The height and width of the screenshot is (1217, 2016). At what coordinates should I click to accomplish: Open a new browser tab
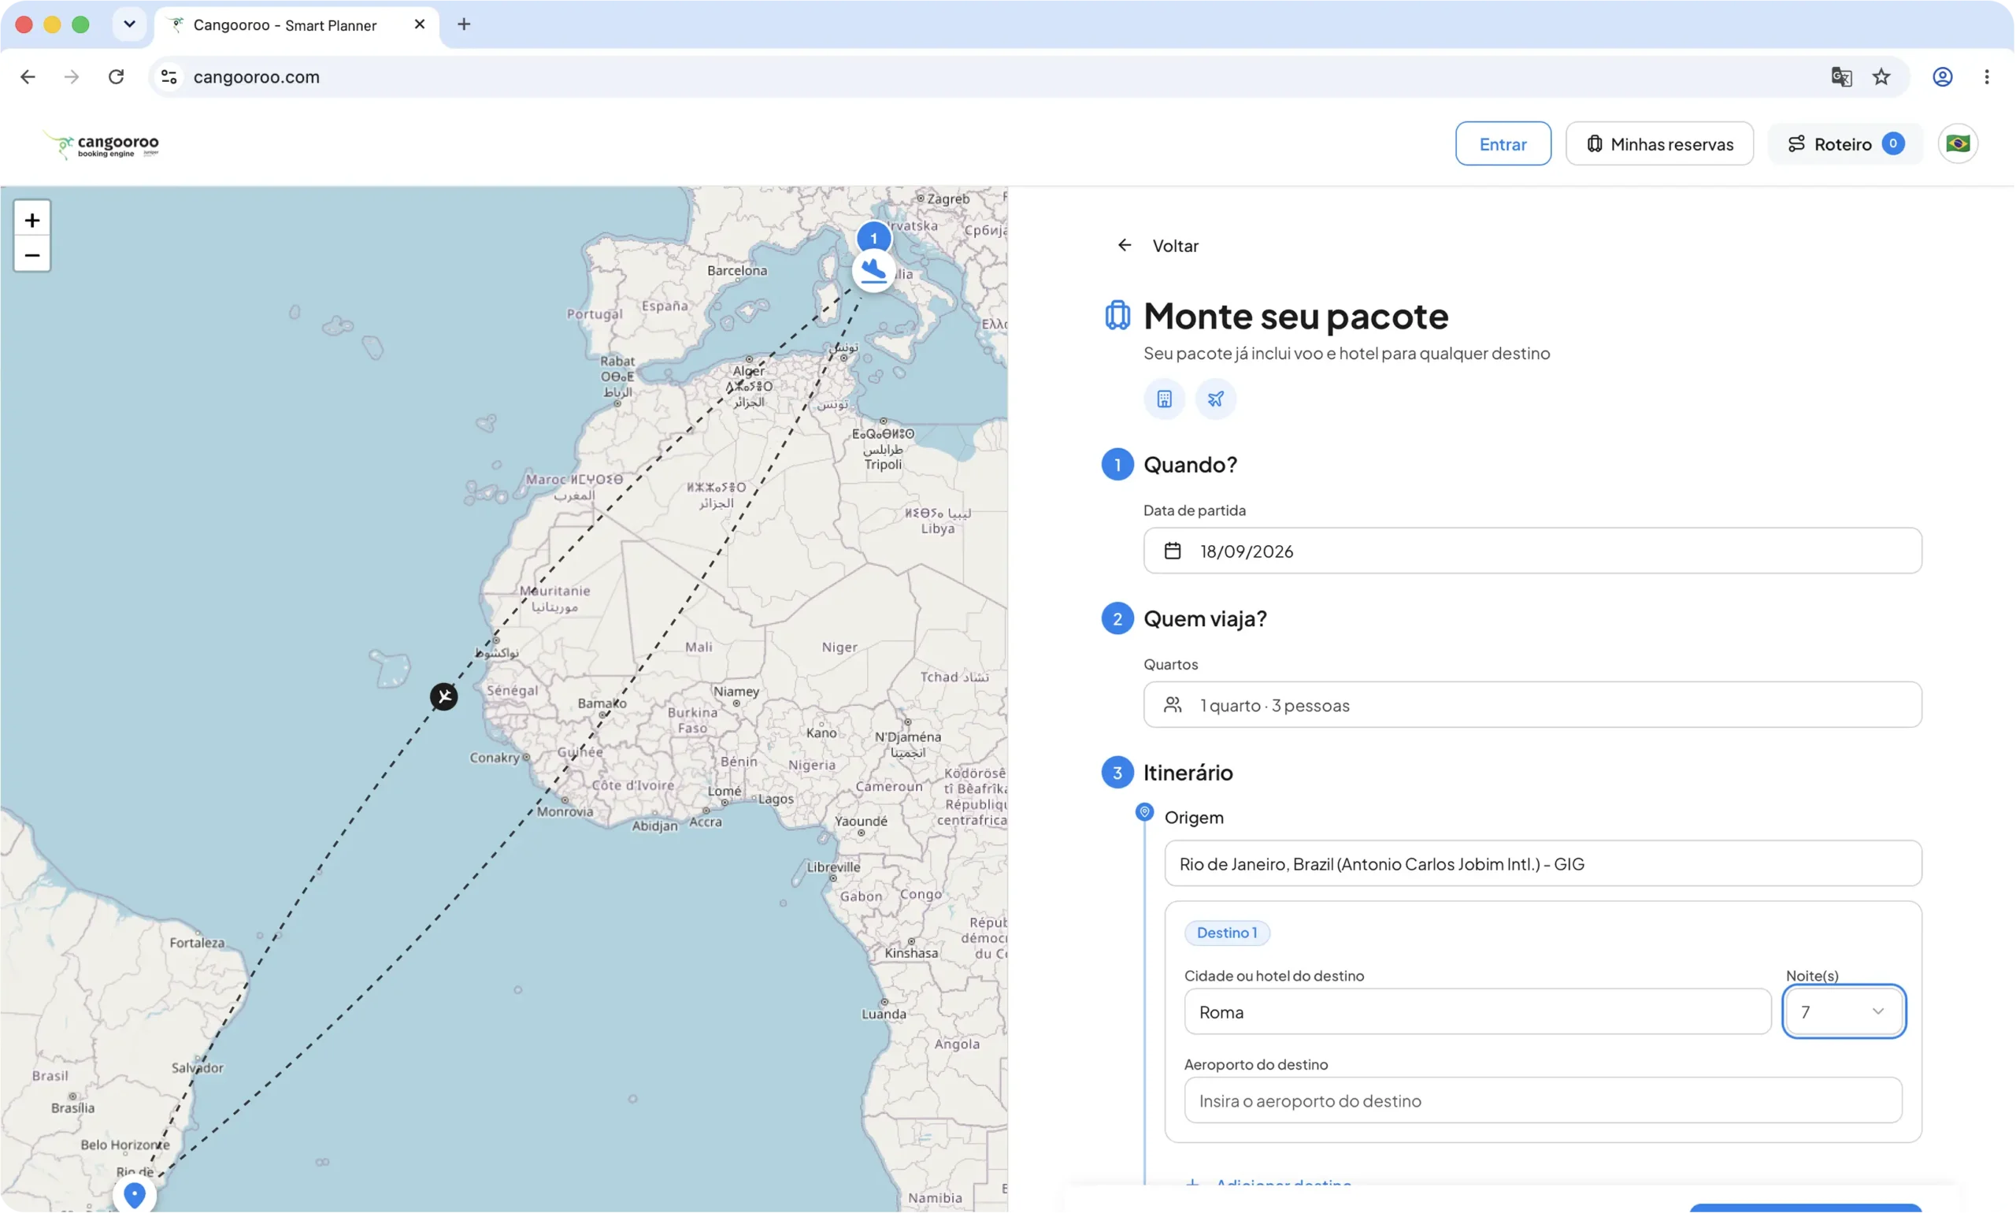(x=464, y=24)
